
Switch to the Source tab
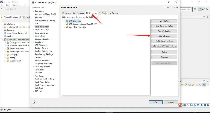(67, 13)
